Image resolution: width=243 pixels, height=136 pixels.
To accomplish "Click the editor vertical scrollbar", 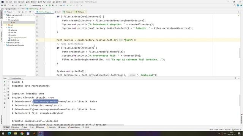I will point(240,53).
